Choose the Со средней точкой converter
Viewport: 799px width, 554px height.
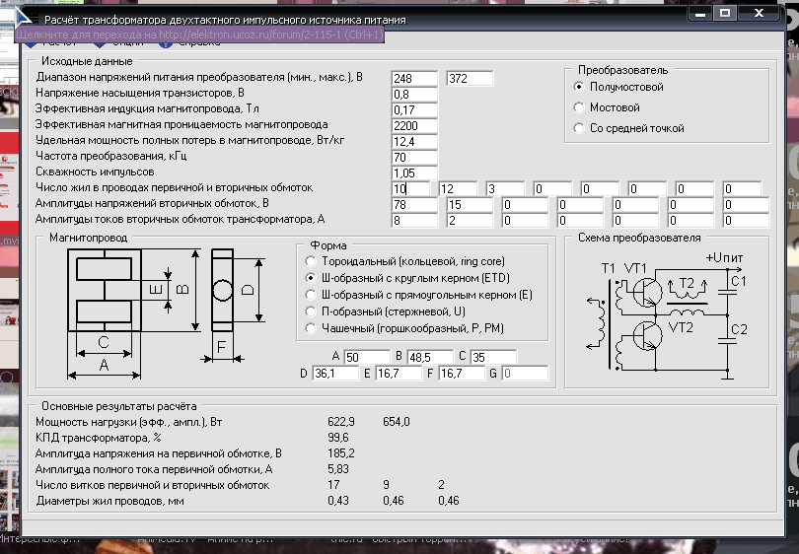coord(579,128)
